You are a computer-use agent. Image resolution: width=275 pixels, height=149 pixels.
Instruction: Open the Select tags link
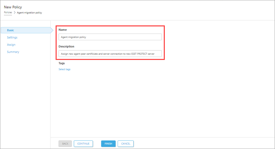[64, 69]
